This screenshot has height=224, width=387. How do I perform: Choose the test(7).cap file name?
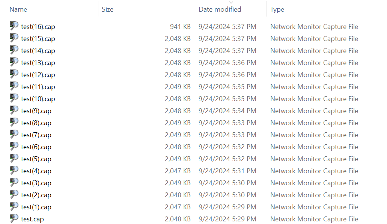click(x=36, y=135)
